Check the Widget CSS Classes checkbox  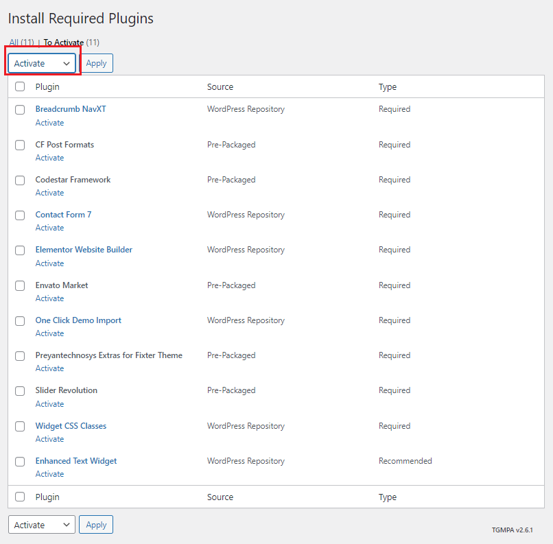pos(20,426)
